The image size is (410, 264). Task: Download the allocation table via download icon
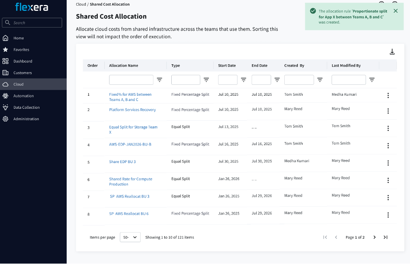tap(392, 52)
